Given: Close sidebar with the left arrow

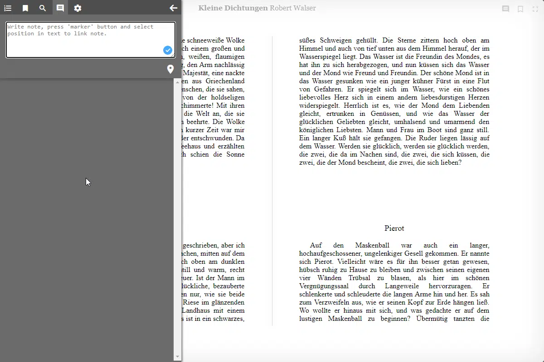Looking at the screenshot, I should [173, 8].
